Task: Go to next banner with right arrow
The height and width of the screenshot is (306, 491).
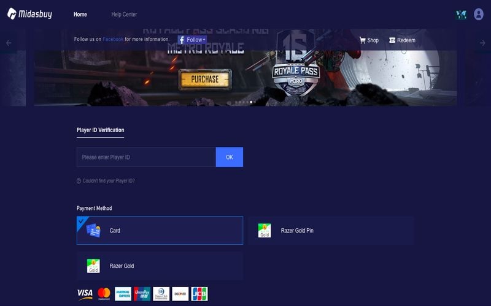Action: pos(482,43)
